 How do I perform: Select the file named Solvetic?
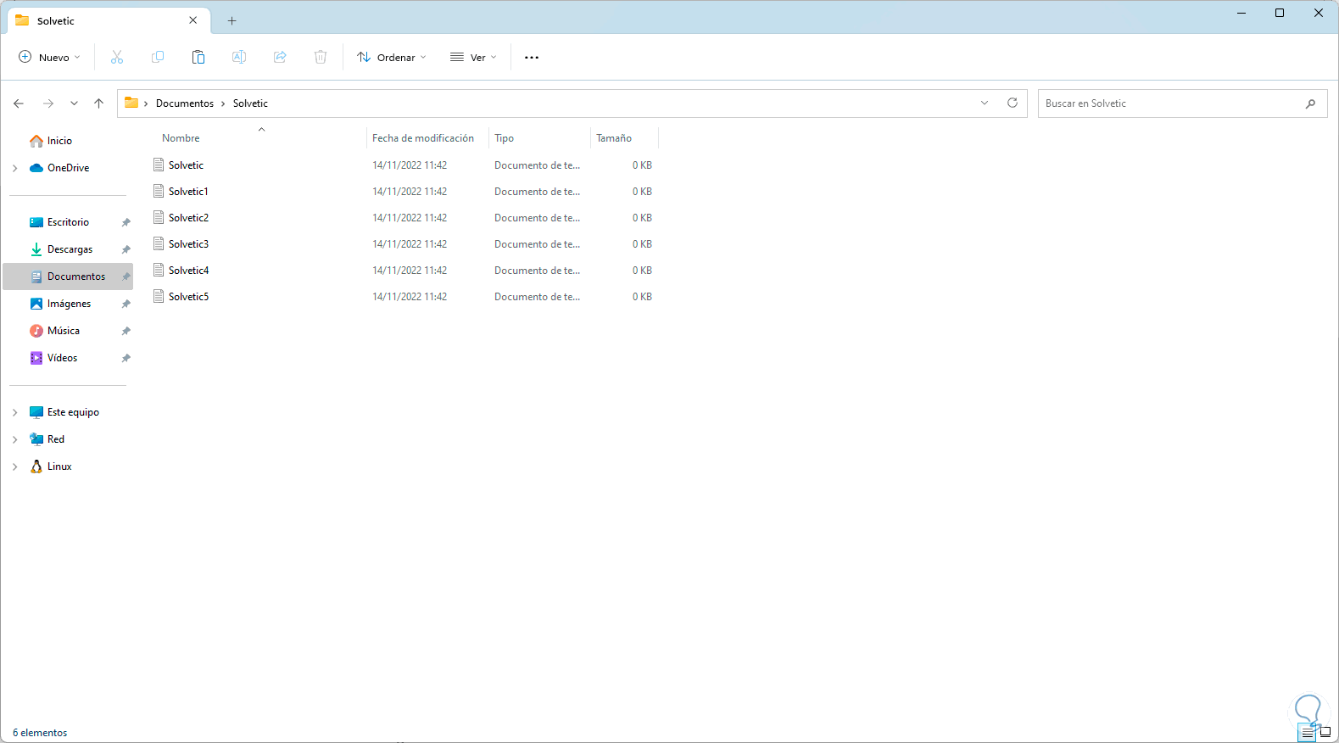[186, 165]
